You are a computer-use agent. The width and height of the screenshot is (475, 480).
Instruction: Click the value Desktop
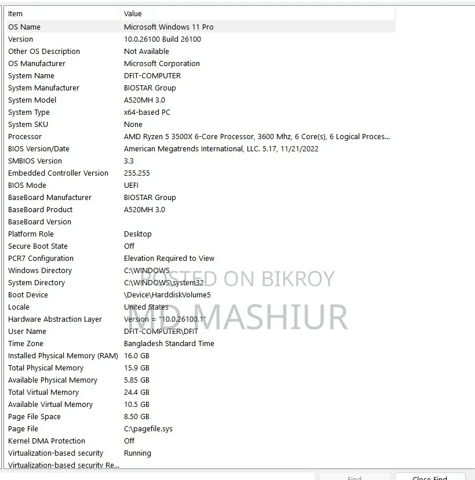[138, 234]
